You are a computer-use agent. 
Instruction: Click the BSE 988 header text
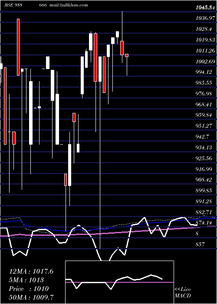tap(13, 5)
